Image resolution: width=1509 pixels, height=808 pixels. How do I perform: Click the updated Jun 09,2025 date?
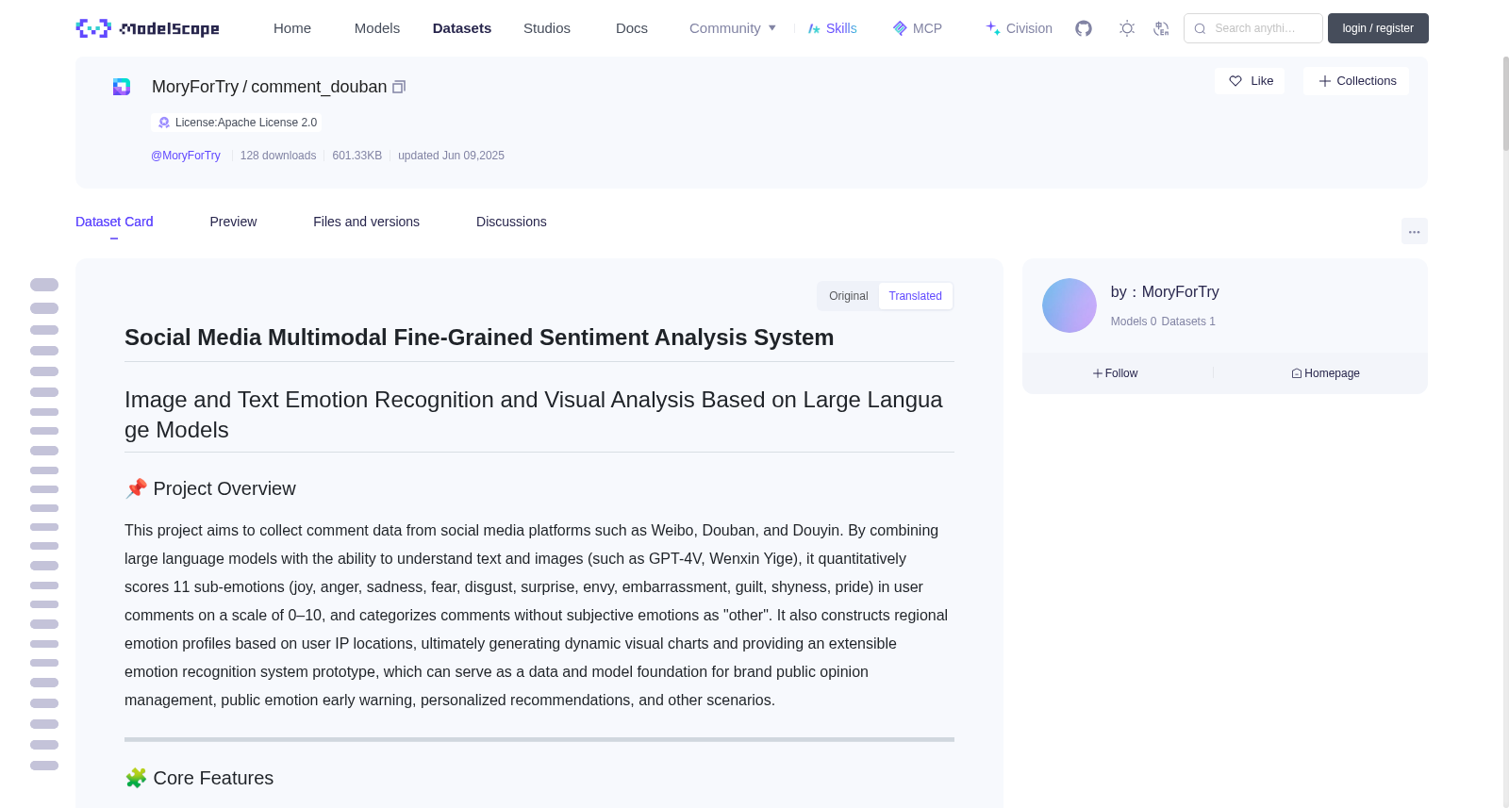[x=451, y=156]
